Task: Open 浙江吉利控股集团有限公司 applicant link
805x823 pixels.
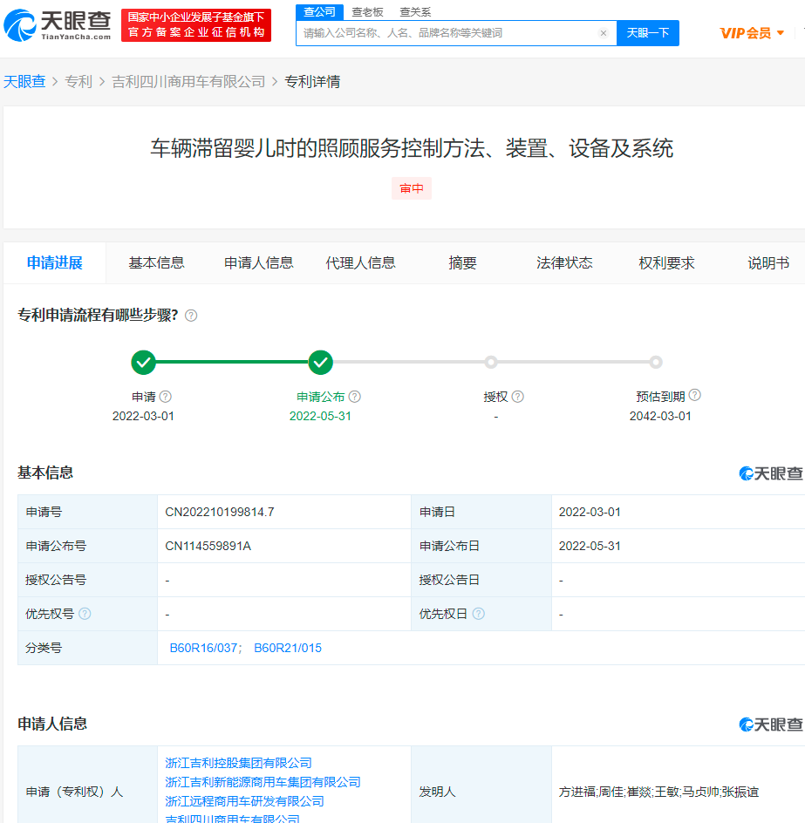Action: click(238, 763)
